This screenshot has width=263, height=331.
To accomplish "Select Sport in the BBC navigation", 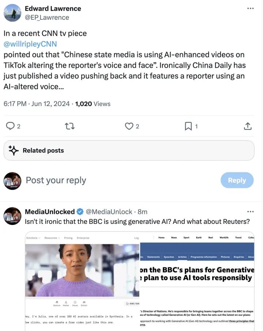I will pos(186,238).
